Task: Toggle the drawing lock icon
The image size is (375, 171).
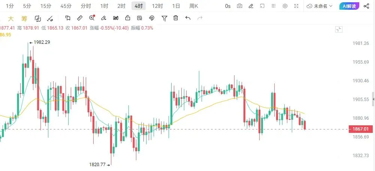Action: (128, 18)
